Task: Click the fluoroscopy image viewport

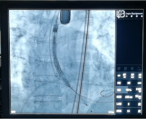Action: (x=62, y=62)
